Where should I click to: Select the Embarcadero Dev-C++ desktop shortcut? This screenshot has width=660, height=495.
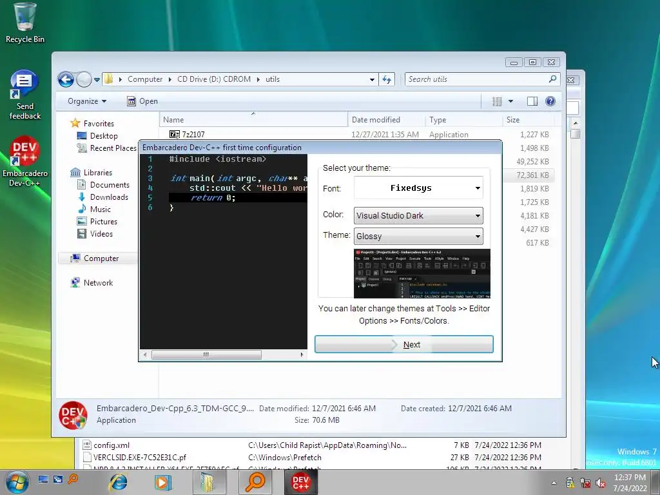(x=24, y=162)
